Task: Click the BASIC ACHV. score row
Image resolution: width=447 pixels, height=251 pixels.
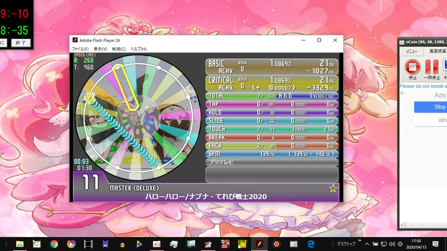Action: 271,66
